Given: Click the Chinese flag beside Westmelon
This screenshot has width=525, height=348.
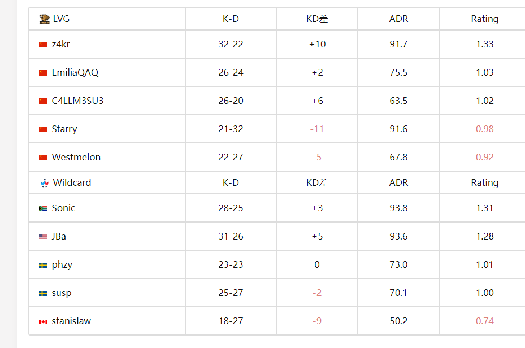Looking at the screenshot, I should coord(43,158).
